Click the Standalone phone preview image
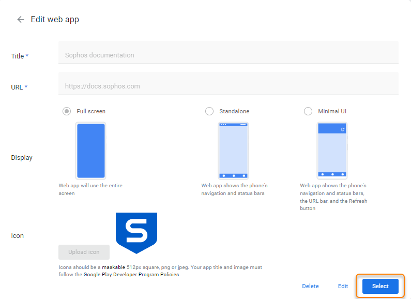This screenshot has width=411, height=299. point(233,151)
